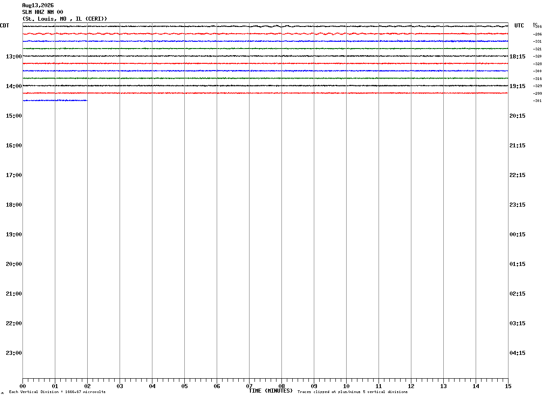Click the traces clipped footnote text
Image resolution: width=544 pixels, height=398 pixels.
tap(352, 392)
